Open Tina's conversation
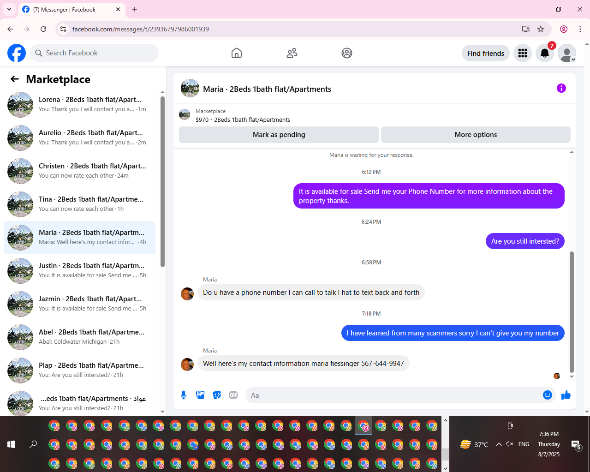Viewport: 590px width, 472px height. click(x=79, y=204)
